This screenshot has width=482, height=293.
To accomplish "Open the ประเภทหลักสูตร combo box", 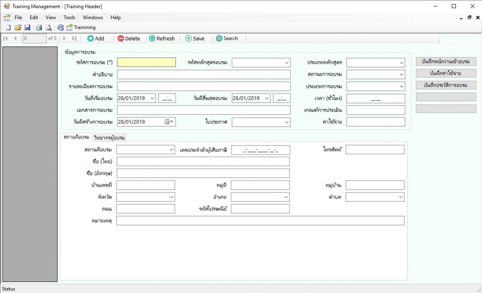I will (x=401, y=63).
